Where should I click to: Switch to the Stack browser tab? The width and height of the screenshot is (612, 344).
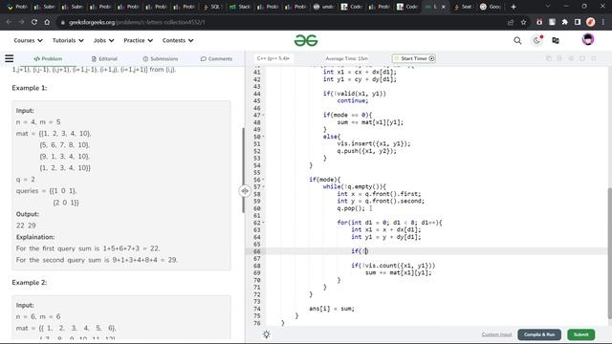point(240,7)
